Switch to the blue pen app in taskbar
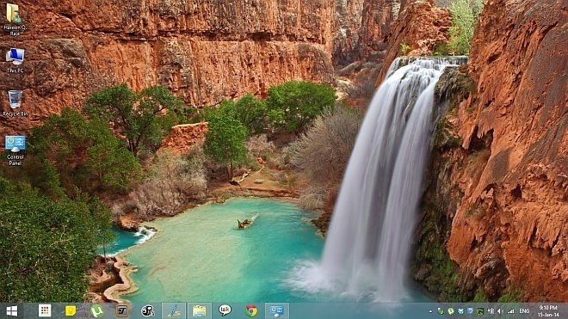Image resolution: width=568 pixels, height=319 pixels. coord(174,310)
